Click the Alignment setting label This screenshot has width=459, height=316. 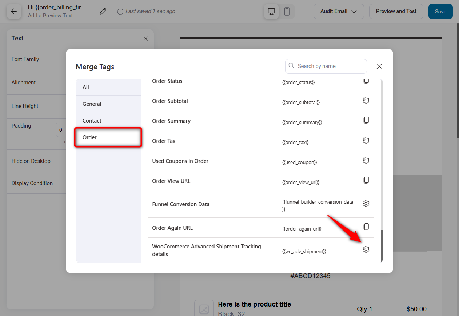[x=24, y=83]
